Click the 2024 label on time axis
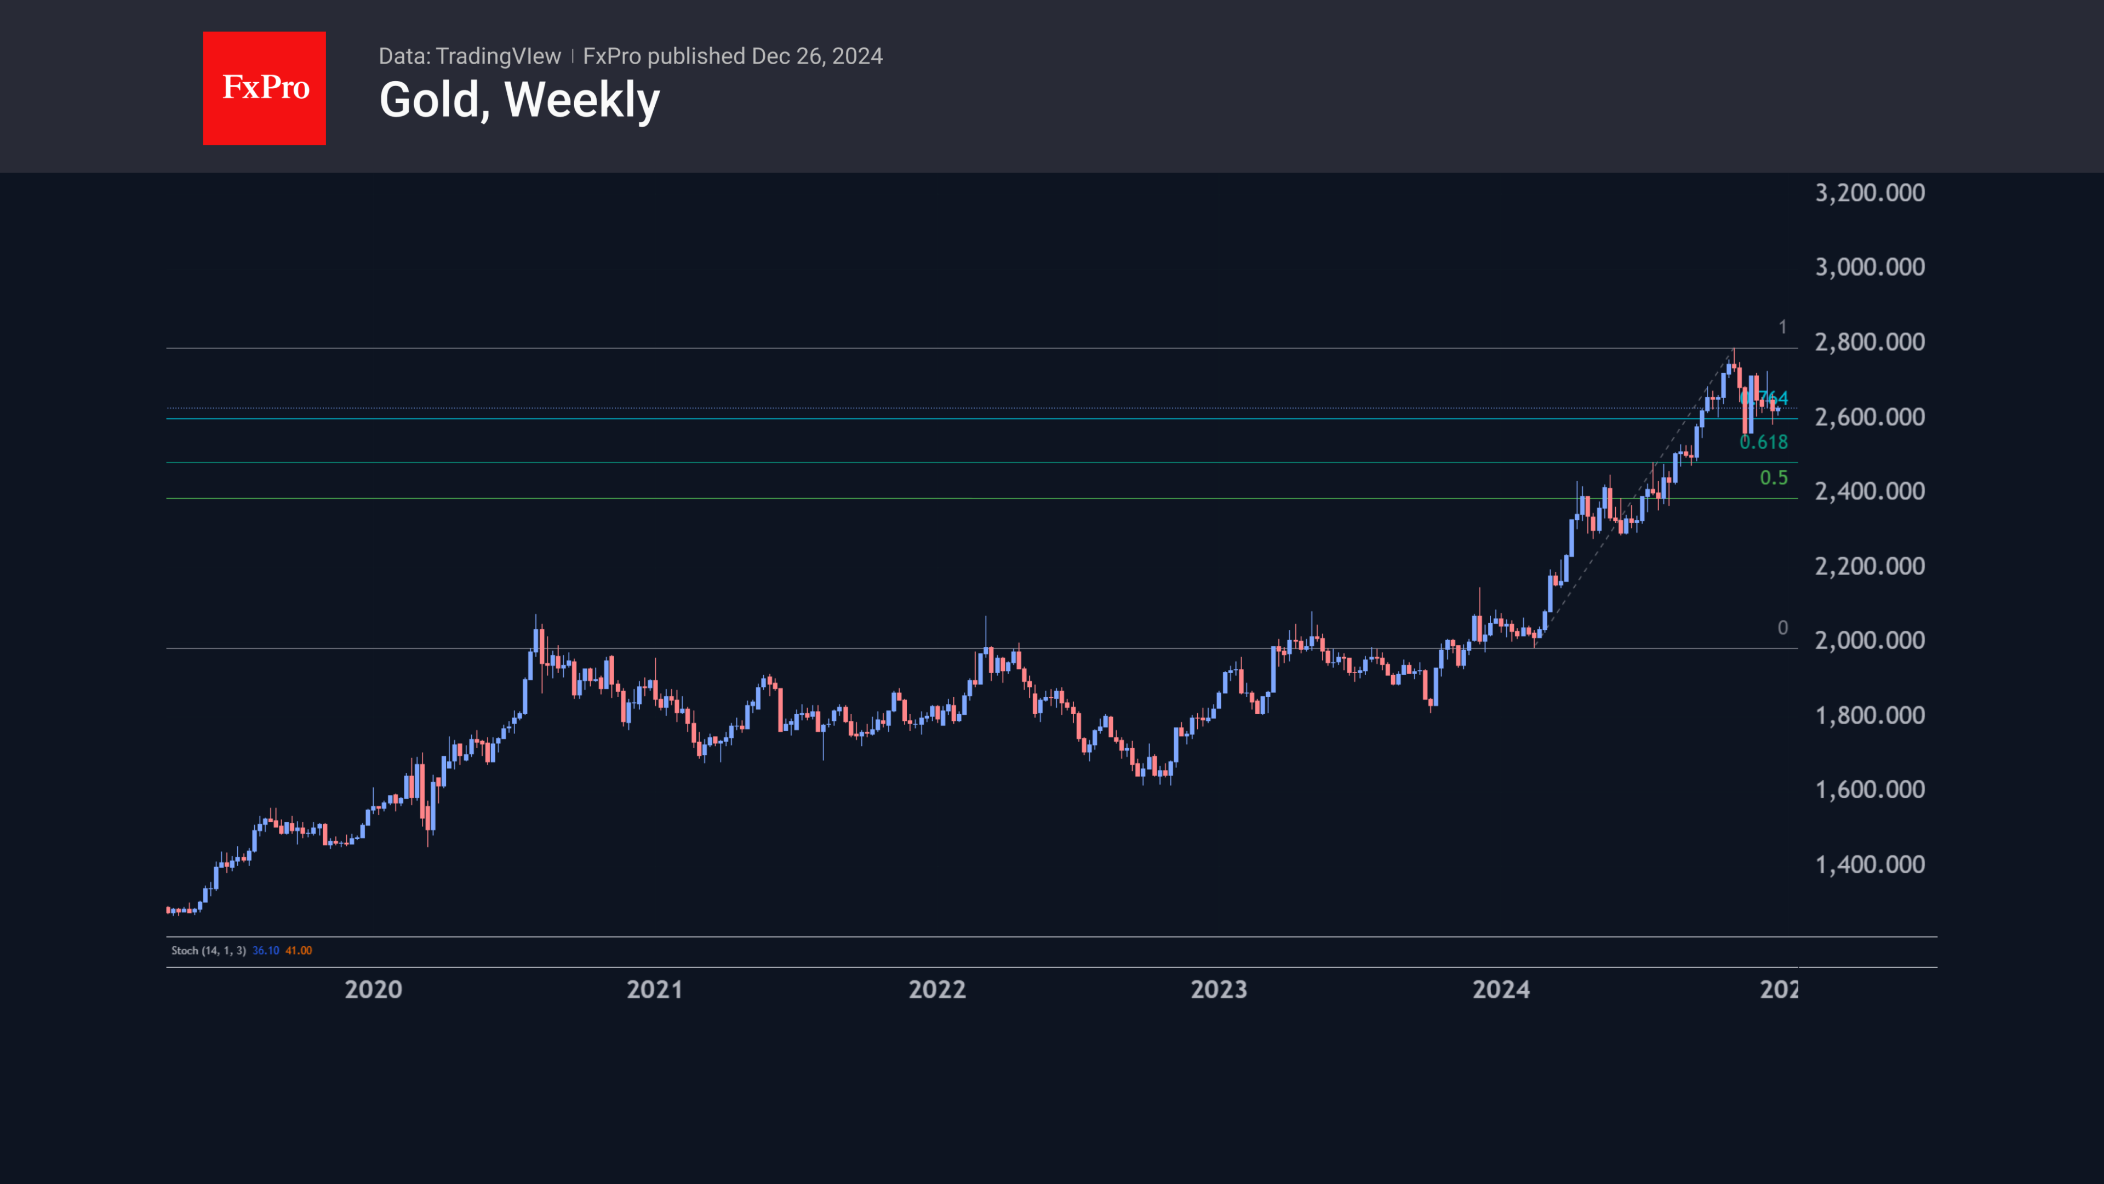The width and height of the screenshot is (2104, 1184). coord(1500,989)
